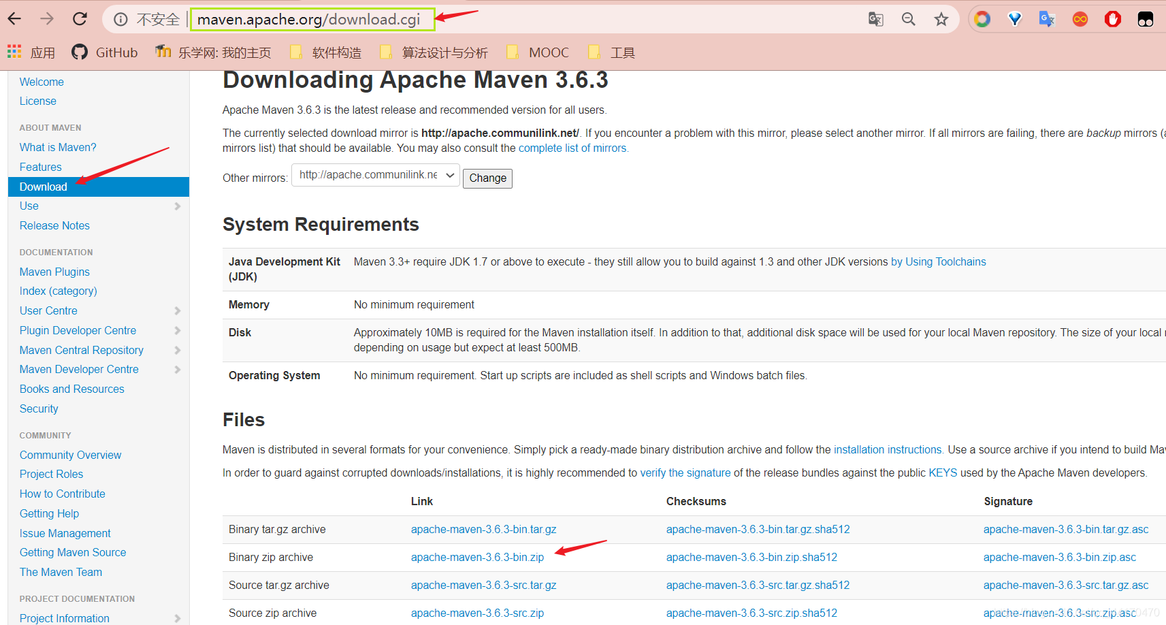The width and height of the screenshot is (1166, 625).
Task: Open the Apps grid icon in bookmarks bar
Action: [14, 52]
